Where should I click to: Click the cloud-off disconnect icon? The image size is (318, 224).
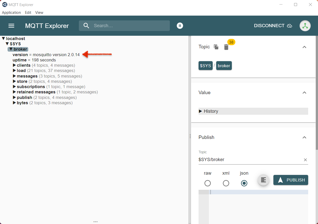click(x=290, y=26)
